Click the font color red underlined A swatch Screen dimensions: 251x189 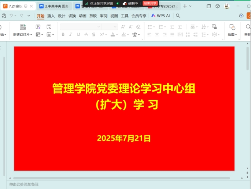[x=113, y=34]
